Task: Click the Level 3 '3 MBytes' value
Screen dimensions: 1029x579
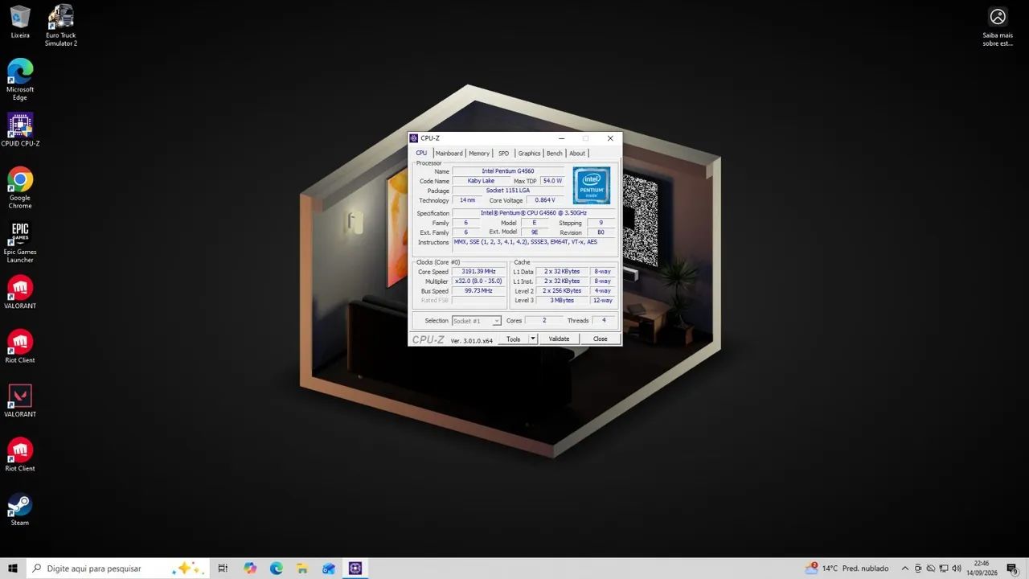Action: pos(562,301)
